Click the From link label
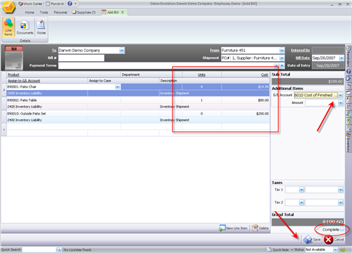 click(215, 51)
